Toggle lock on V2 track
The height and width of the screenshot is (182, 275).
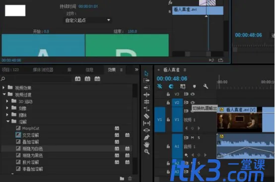(x=168, y=102)
